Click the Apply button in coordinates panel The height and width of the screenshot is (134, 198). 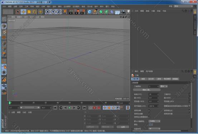point(123,127)
